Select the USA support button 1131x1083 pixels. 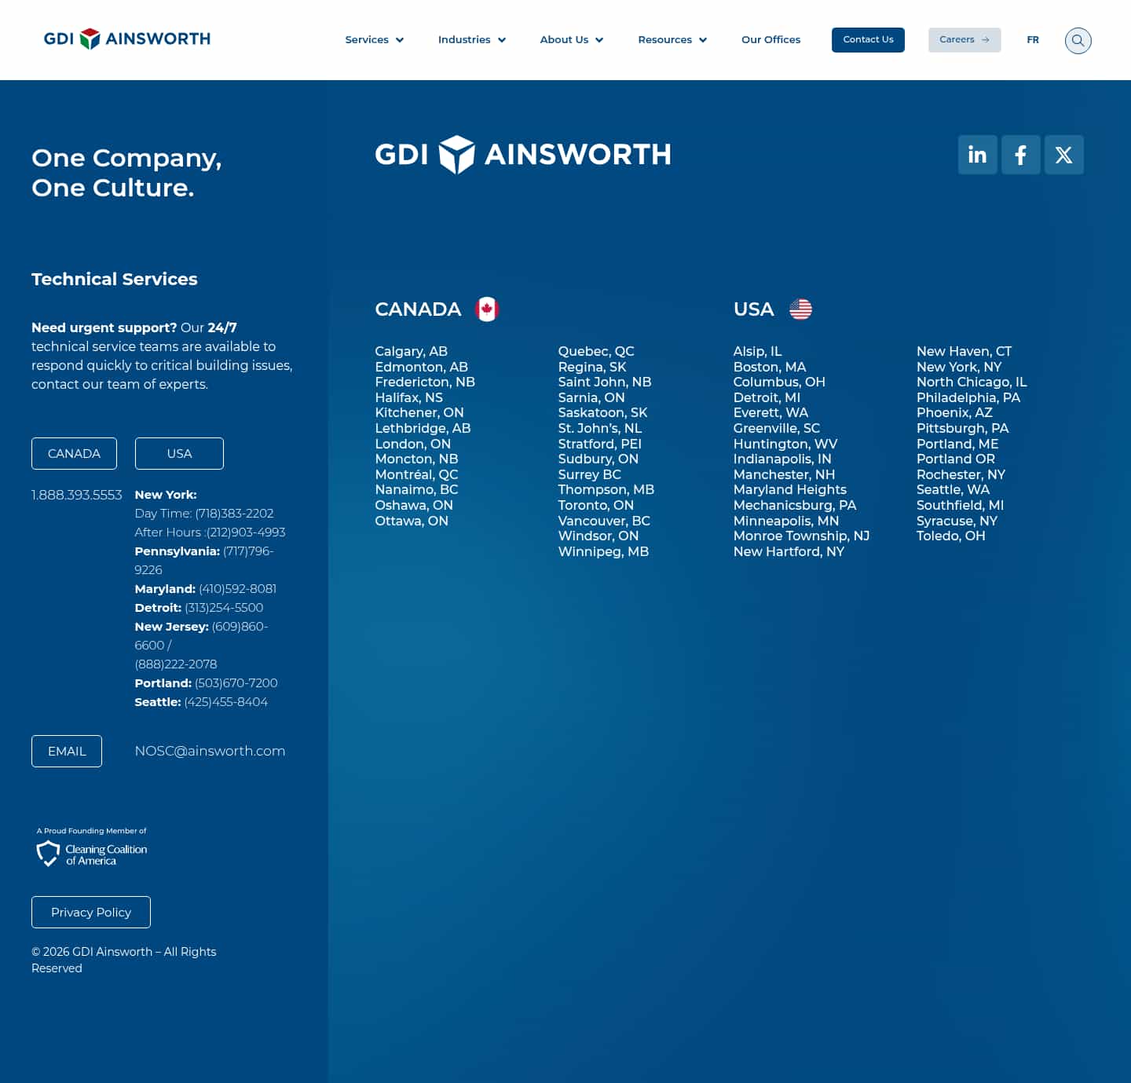pyautogui.click(x=179, y=453)
